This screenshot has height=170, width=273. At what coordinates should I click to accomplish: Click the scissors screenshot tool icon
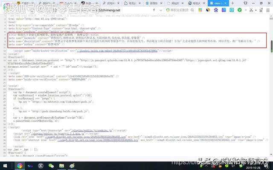point(251,10)
